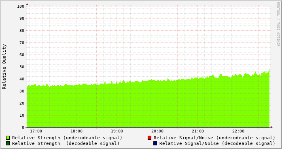This screenshot has height=149, width=282.
Task: Select the Relative Strength (decodeable signal) legend label
Action: tap(66, 144)
